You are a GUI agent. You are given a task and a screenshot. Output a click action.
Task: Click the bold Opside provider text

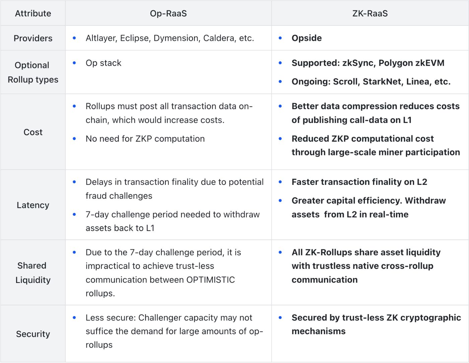coord(307,38)
